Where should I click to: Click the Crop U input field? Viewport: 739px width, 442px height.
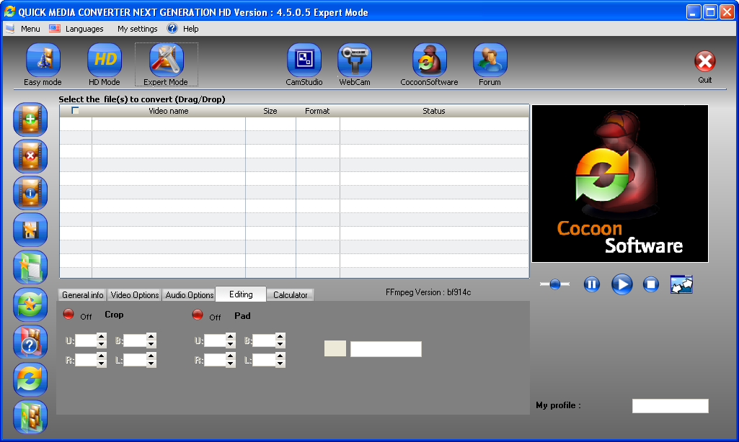86,340
